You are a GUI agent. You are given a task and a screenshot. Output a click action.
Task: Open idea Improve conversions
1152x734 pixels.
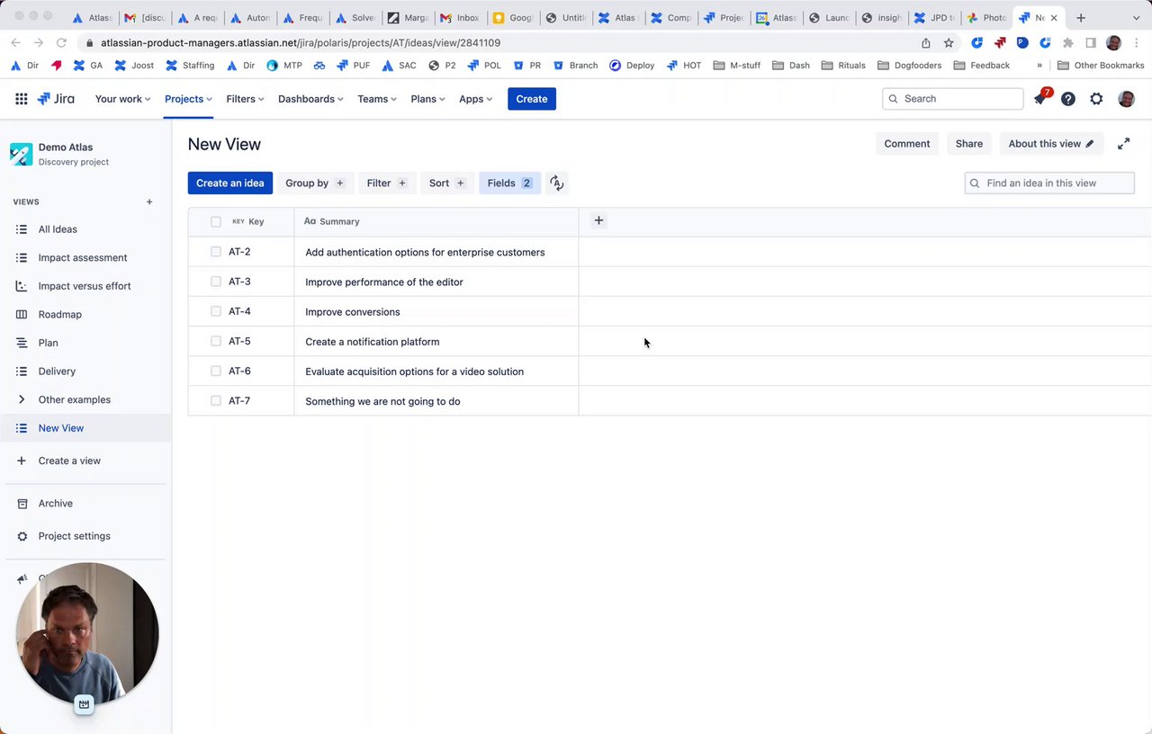[353, 312]
